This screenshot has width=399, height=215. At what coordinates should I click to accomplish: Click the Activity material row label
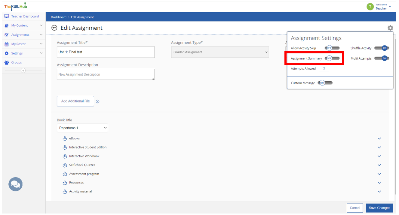[81, 192]
